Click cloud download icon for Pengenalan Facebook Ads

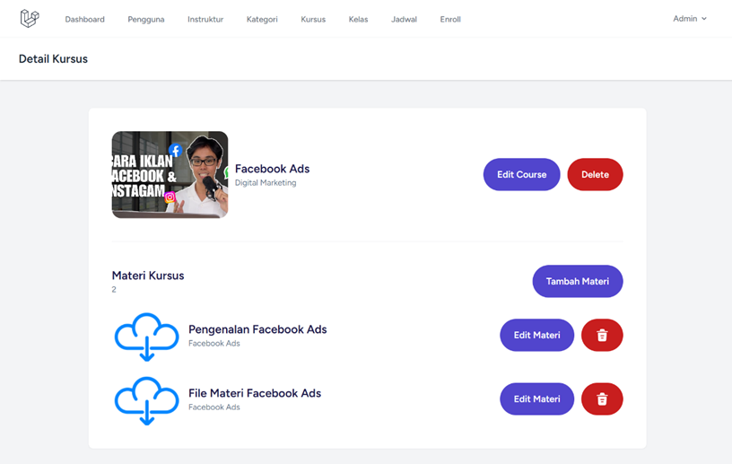(x=146, y=337)
